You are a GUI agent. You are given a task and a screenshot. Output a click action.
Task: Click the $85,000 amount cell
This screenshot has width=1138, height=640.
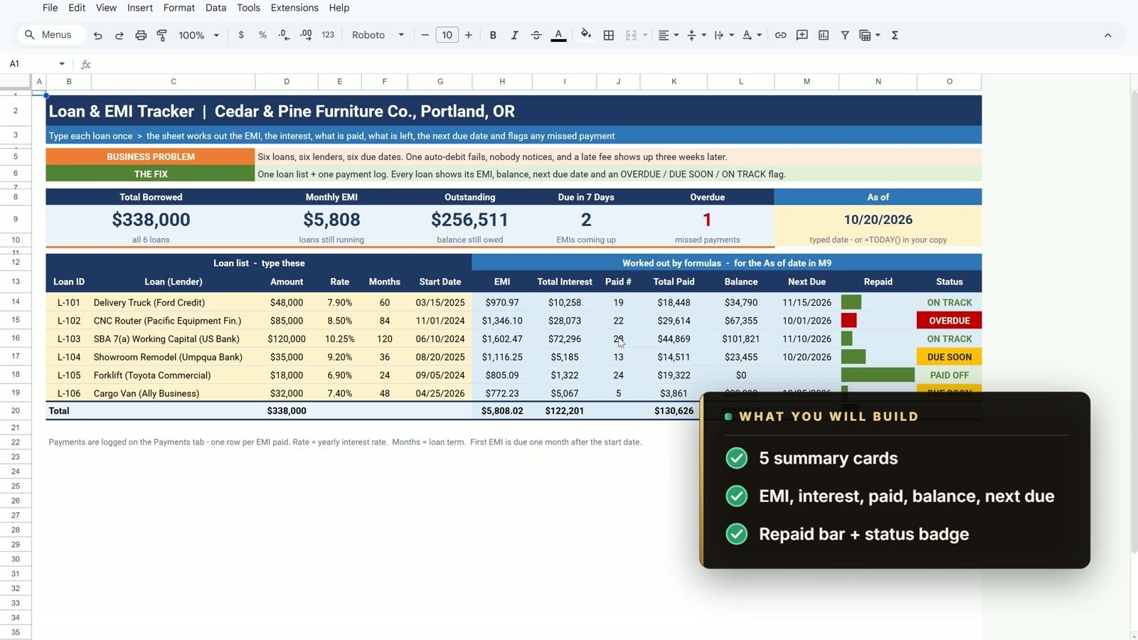(x=287, y=321)
